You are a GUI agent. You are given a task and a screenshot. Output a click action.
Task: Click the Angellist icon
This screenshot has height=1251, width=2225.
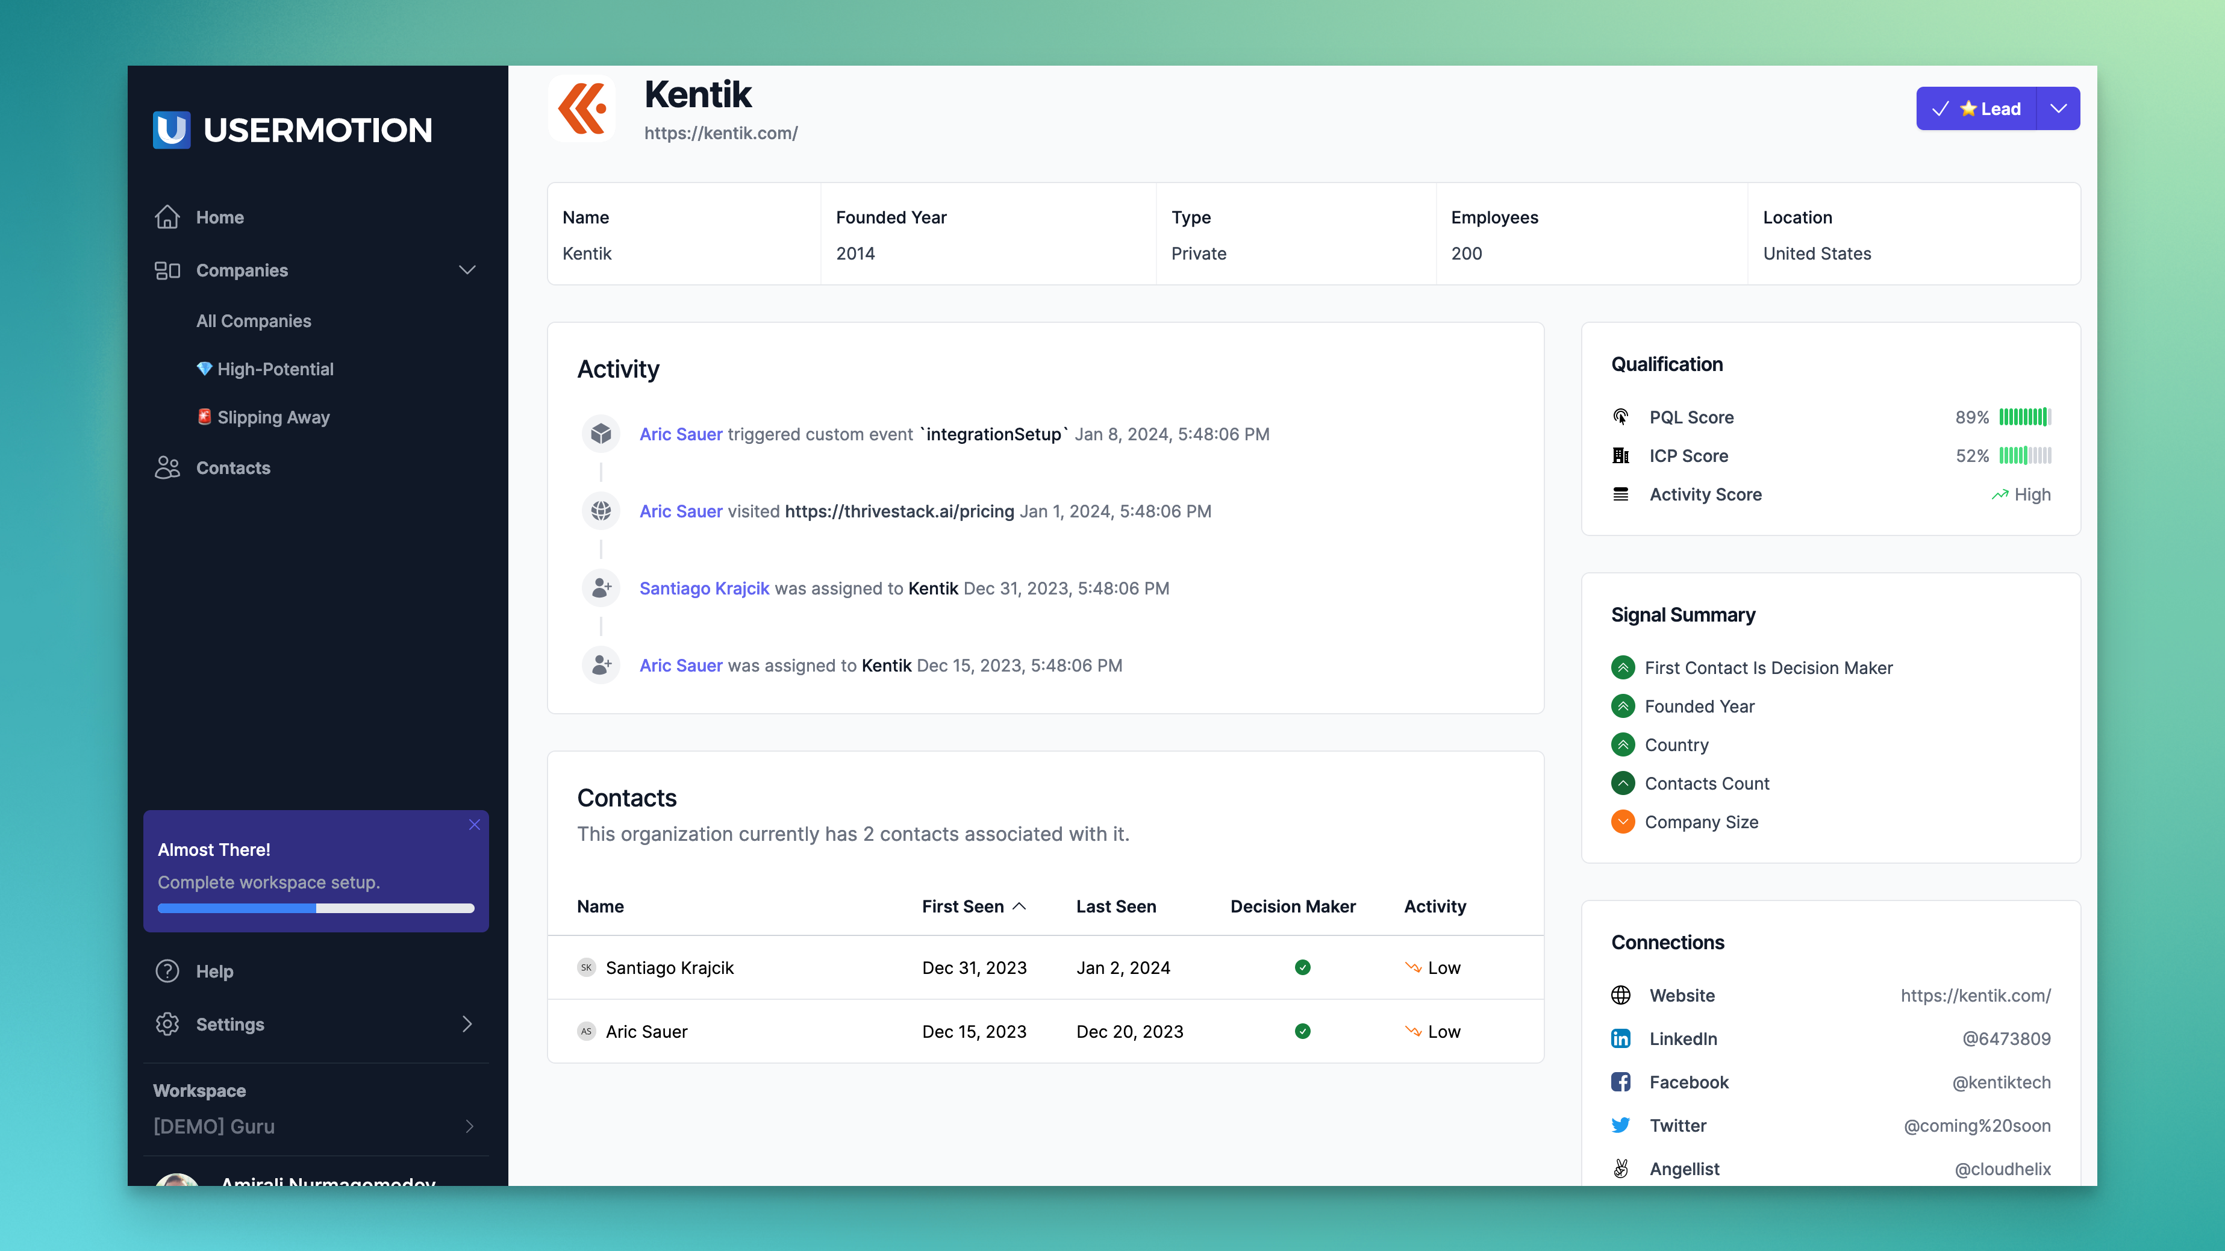1620,1168
